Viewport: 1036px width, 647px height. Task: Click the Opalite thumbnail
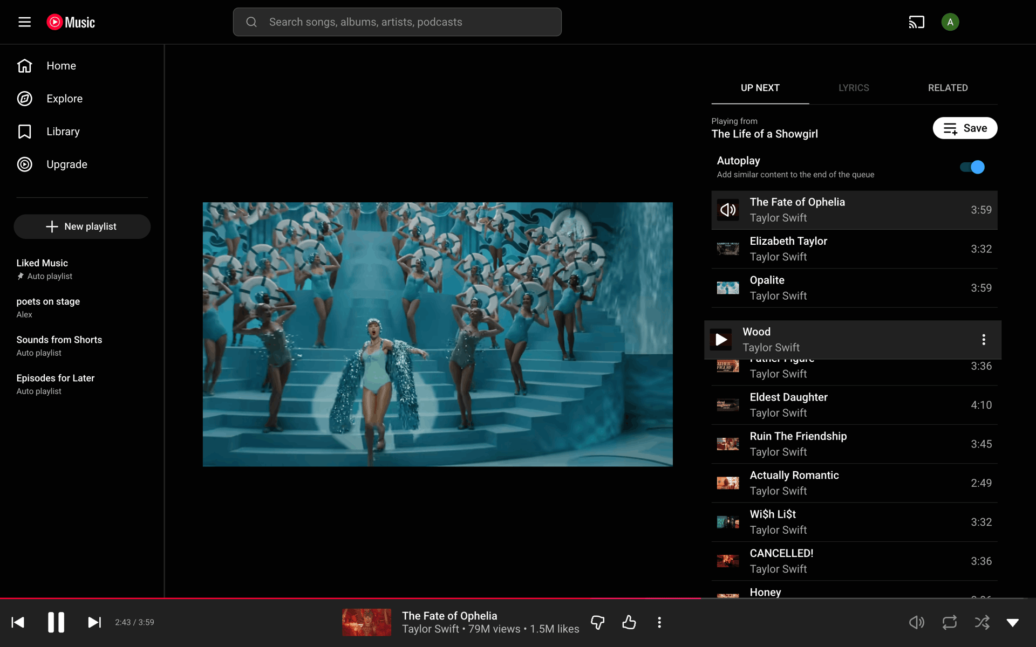[x=728, y=288]
